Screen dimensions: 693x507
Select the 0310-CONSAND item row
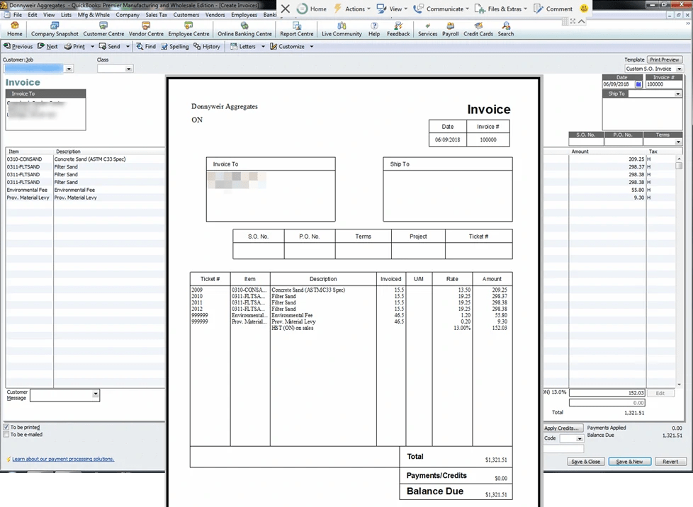point(85,159)
